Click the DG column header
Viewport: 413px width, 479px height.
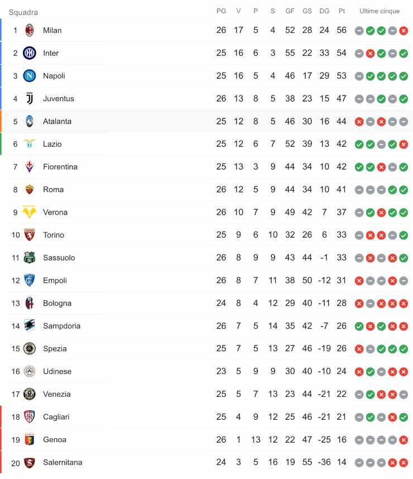pos(324,11)
